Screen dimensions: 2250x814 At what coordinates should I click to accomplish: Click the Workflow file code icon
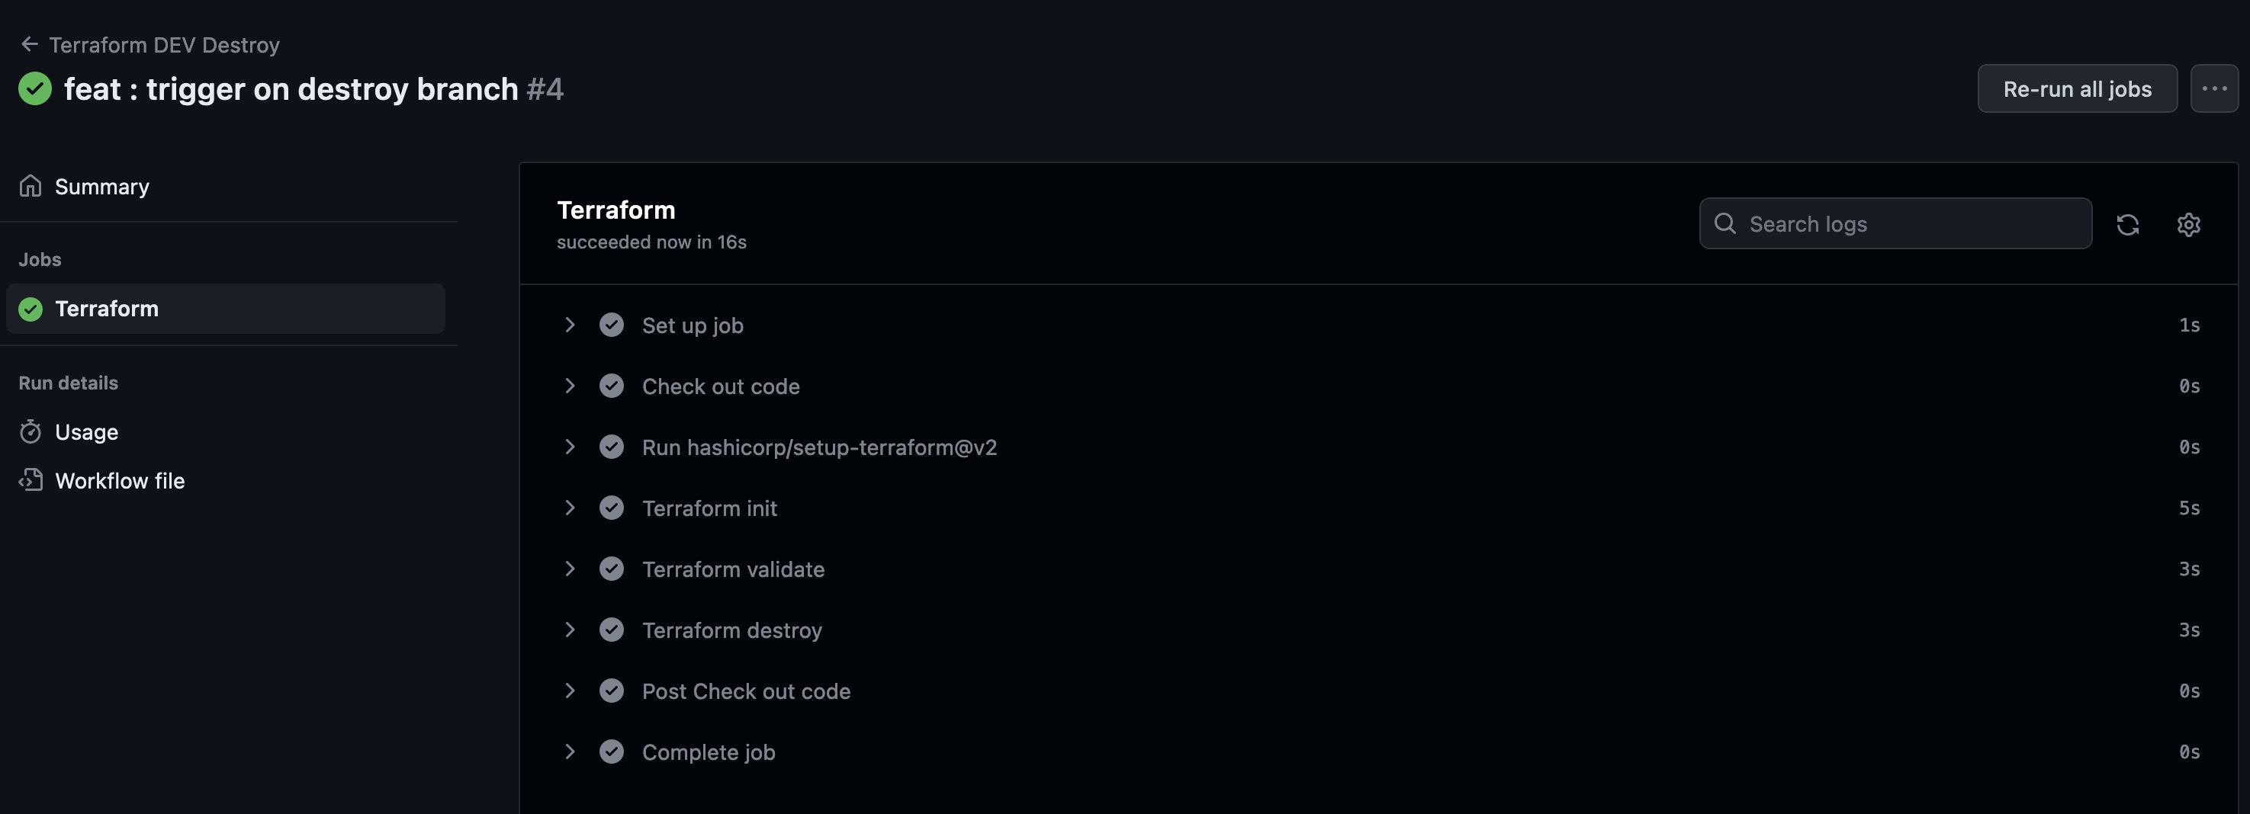[x=31, y=480]
